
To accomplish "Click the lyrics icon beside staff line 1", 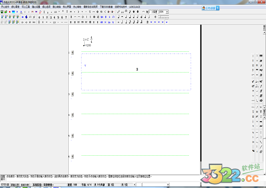I will coord(72,53).
